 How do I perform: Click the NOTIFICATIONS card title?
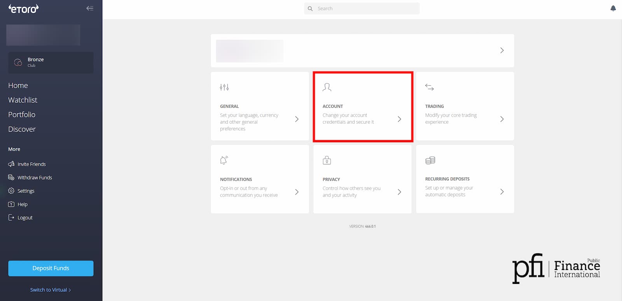point(236,180)
